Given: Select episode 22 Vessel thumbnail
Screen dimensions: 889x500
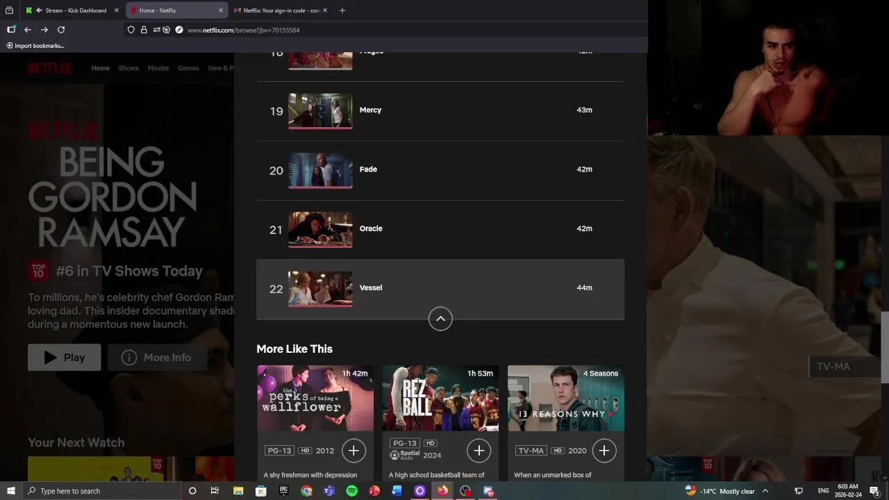Looking at the screenshot, I should click(x=320, y=288).
